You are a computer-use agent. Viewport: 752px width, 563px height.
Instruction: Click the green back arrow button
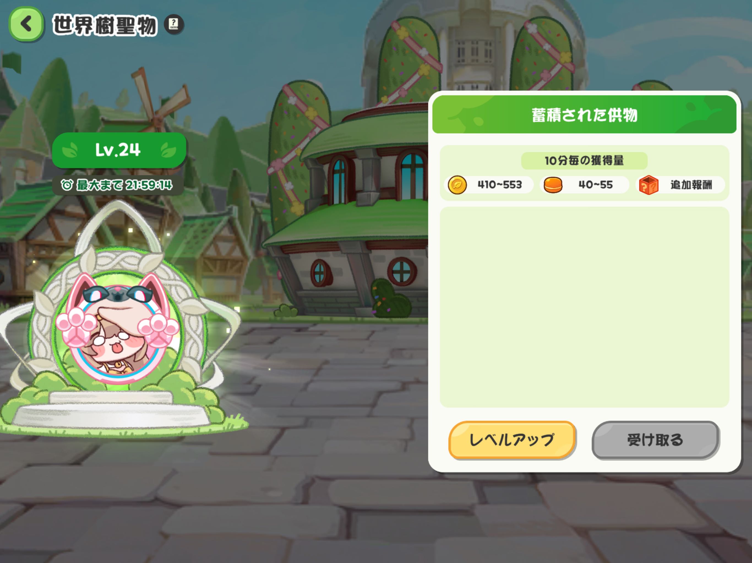(x=26, y=24)
